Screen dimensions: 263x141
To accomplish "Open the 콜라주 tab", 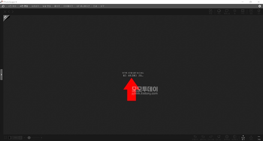I will 57,6.
